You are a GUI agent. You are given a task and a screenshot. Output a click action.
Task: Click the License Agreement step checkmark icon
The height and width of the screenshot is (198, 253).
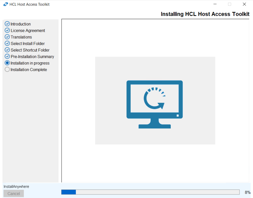(7, 30)
